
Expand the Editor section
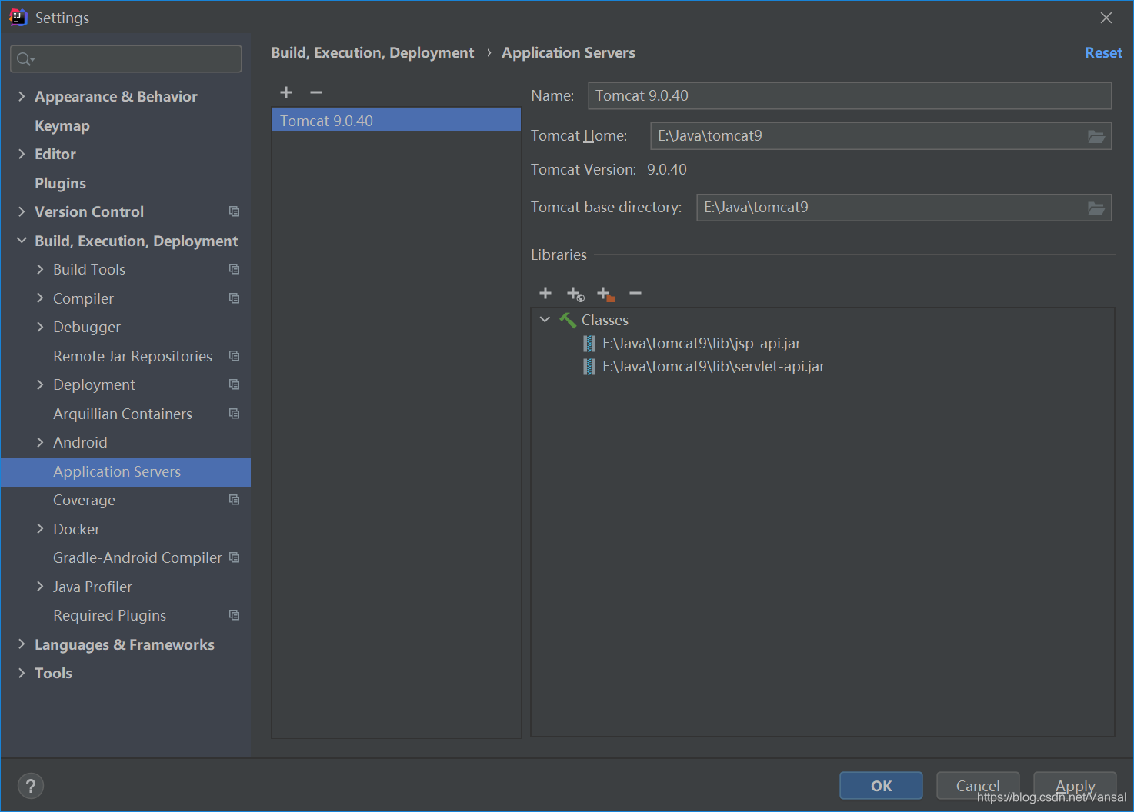click(x=22, y=154)
